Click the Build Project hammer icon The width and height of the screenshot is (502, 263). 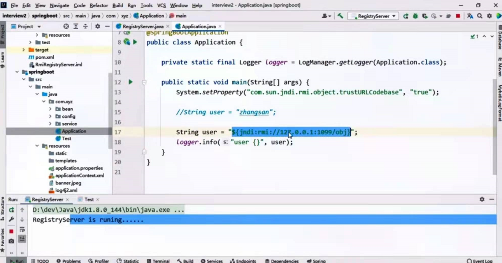pos(340,16)
